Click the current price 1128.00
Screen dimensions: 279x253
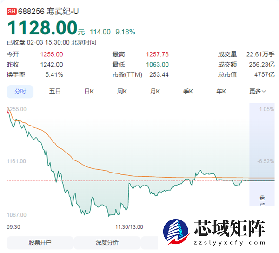(42, 28)
